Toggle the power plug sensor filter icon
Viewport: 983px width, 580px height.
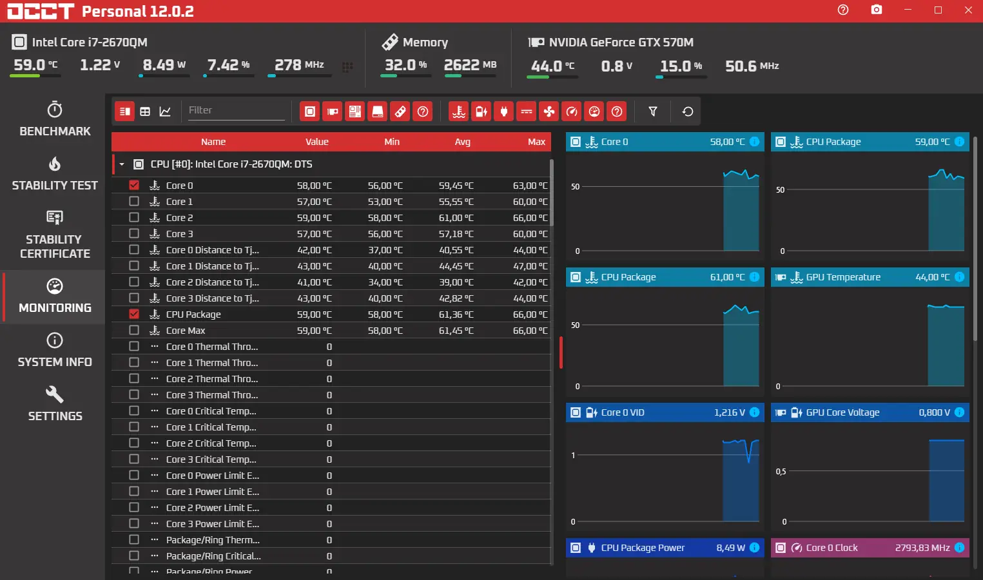point(504,111)
